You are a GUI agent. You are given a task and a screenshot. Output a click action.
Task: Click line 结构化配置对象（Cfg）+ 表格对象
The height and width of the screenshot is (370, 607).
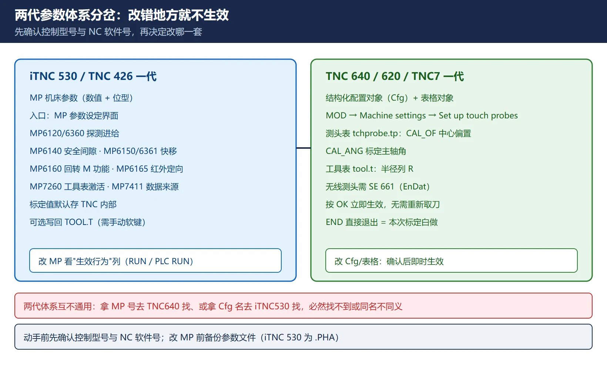coord(390,98)
